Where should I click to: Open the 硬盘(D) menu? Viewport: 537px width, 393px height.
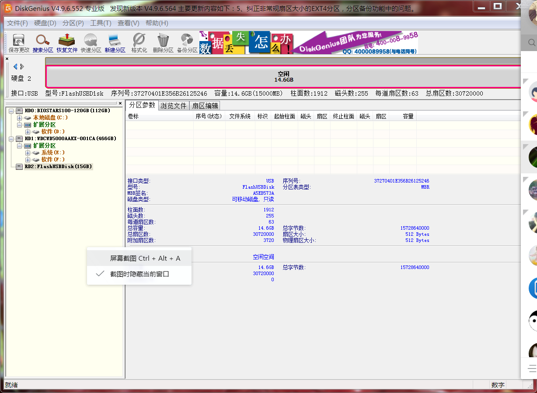(x=45, y=23)
